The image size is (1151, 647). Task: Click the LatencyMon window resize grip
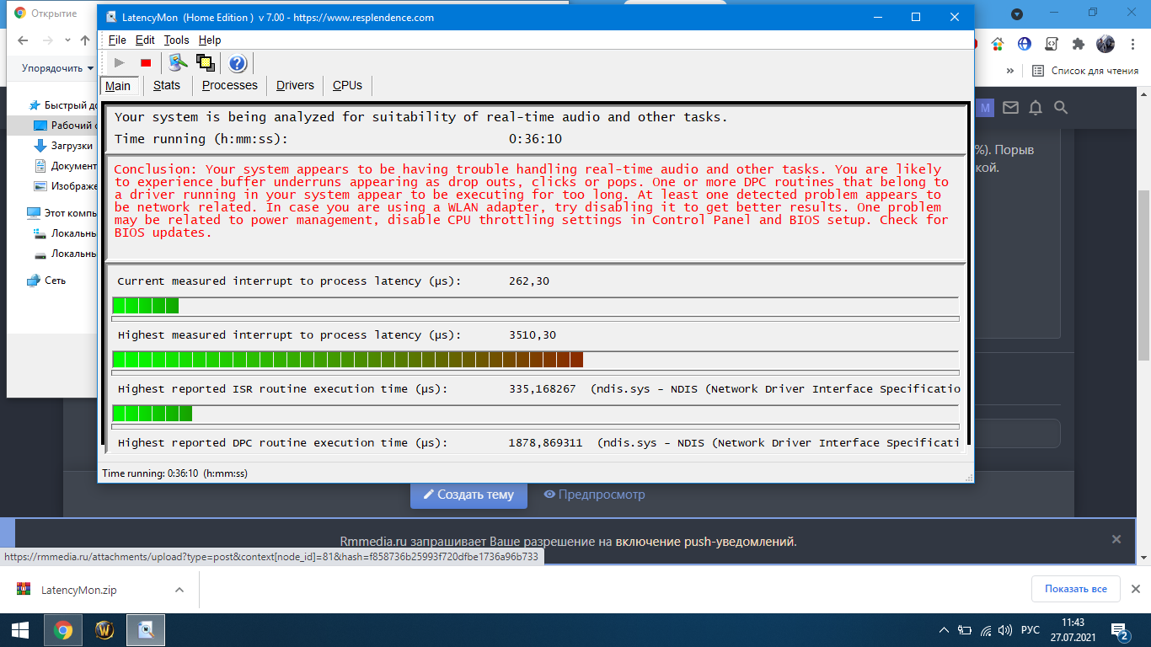tap(967, 476)
